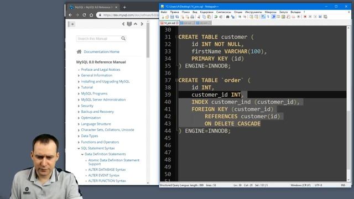Image resolution: width=354 pixels, height=199 pixels.
Task: Switch to the 14_join.sql tab
Action: (169, 23)
